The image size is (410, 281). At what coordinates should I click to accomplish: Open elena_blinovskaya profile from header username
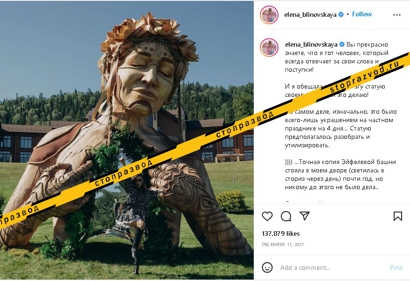point(310,14)
